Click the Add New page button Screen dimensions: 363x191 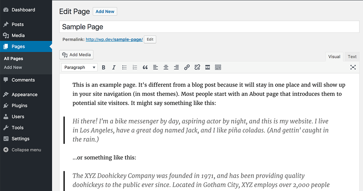[x=105, y=11]
